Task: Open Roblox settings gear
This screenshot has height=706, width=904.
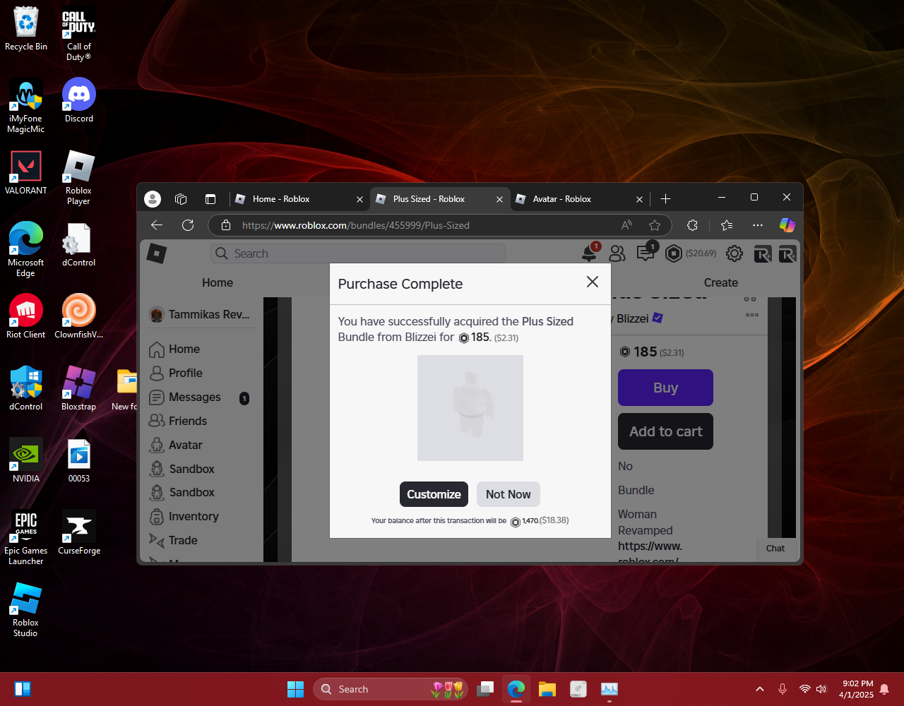Action: click(734, 253)
